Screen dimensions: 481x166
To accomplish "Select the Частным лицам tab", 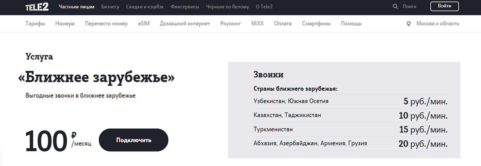I will point(77,7).
